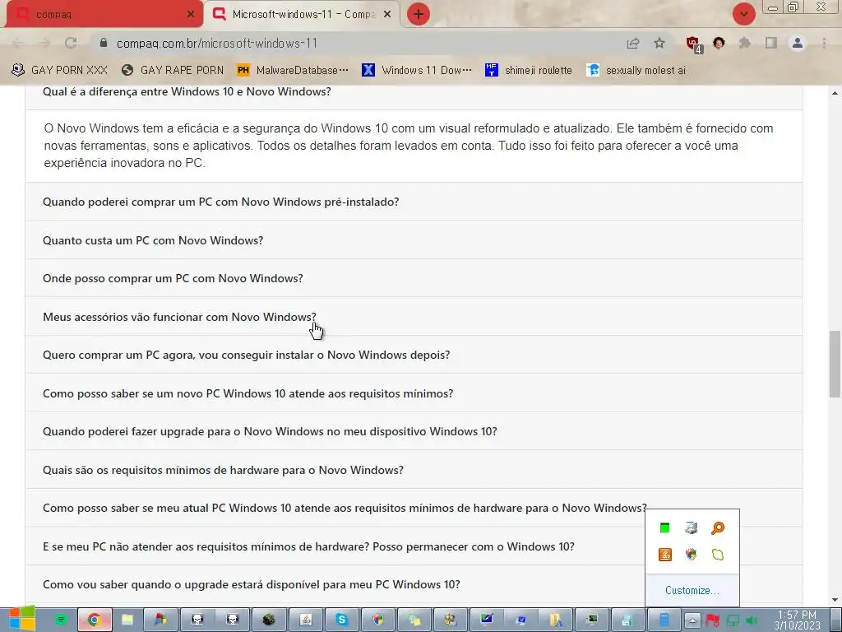Expand 'Como posso saber se um novo PC' question

click(x=414, y=393)
